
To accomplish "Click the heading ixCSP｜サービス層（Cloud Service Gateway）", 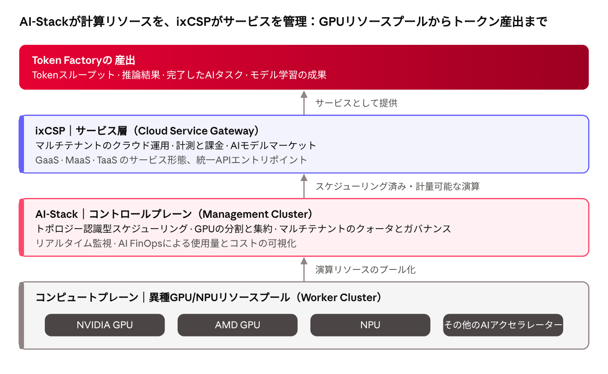I will tap(149, 131).
